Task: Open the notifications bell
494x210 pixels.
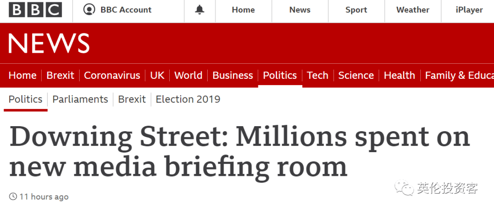Action: (199, 10)
